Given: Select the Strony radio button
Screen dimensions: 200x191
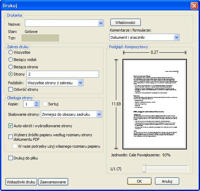Looking at the screenshot, I should click(x=10, y=74).
